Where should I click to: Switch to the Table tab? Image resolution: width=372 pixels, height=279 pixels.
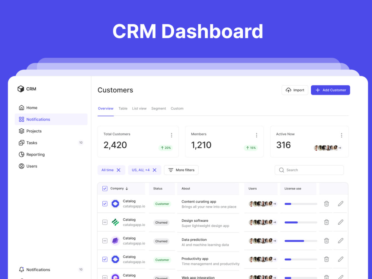pos(123,108)
